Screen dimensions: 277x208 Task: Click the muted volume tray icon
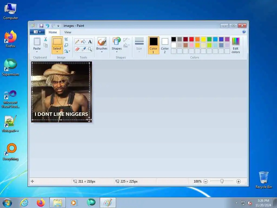250,203
